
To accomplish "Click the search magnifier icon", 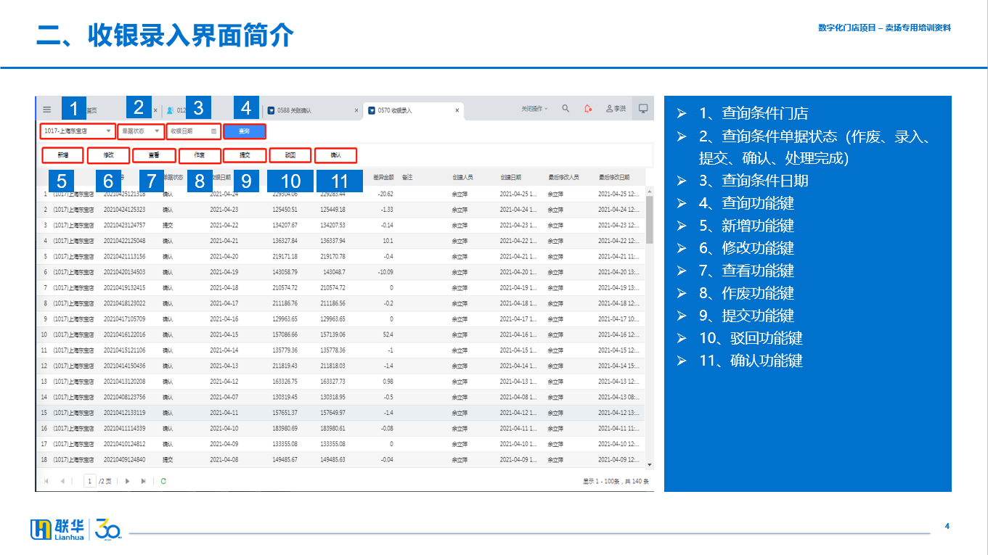I will (x=566, y=109).
